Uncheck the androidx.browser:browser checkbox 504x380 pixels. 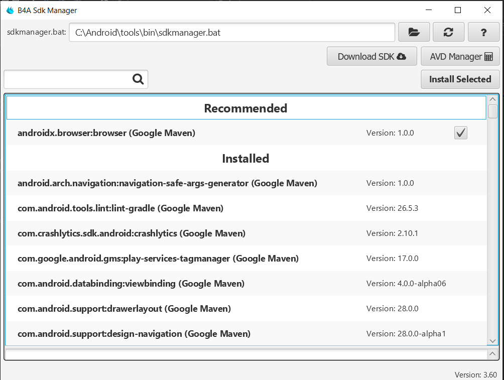click(461, 133)
